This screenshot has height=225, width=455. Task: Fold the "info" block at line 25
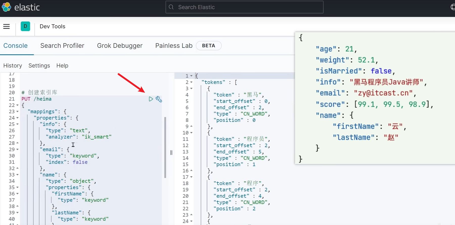pyautogui.click(x=17, y=124)
